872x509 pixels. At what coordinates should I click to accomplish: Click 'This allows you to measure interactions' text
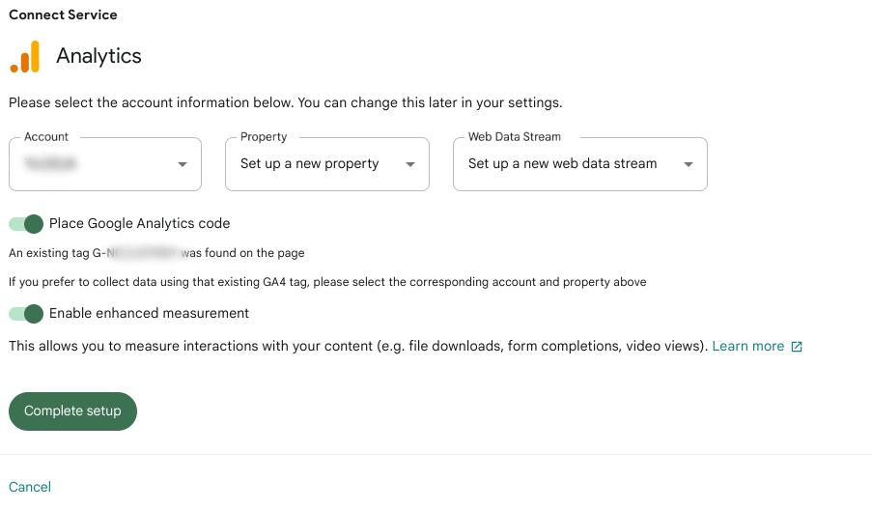[x=358, y=346]
